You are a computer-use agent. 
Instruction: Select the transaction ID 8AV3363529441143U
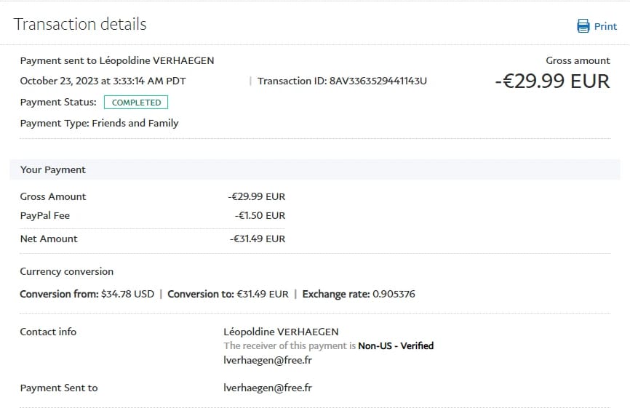(378, 81)
